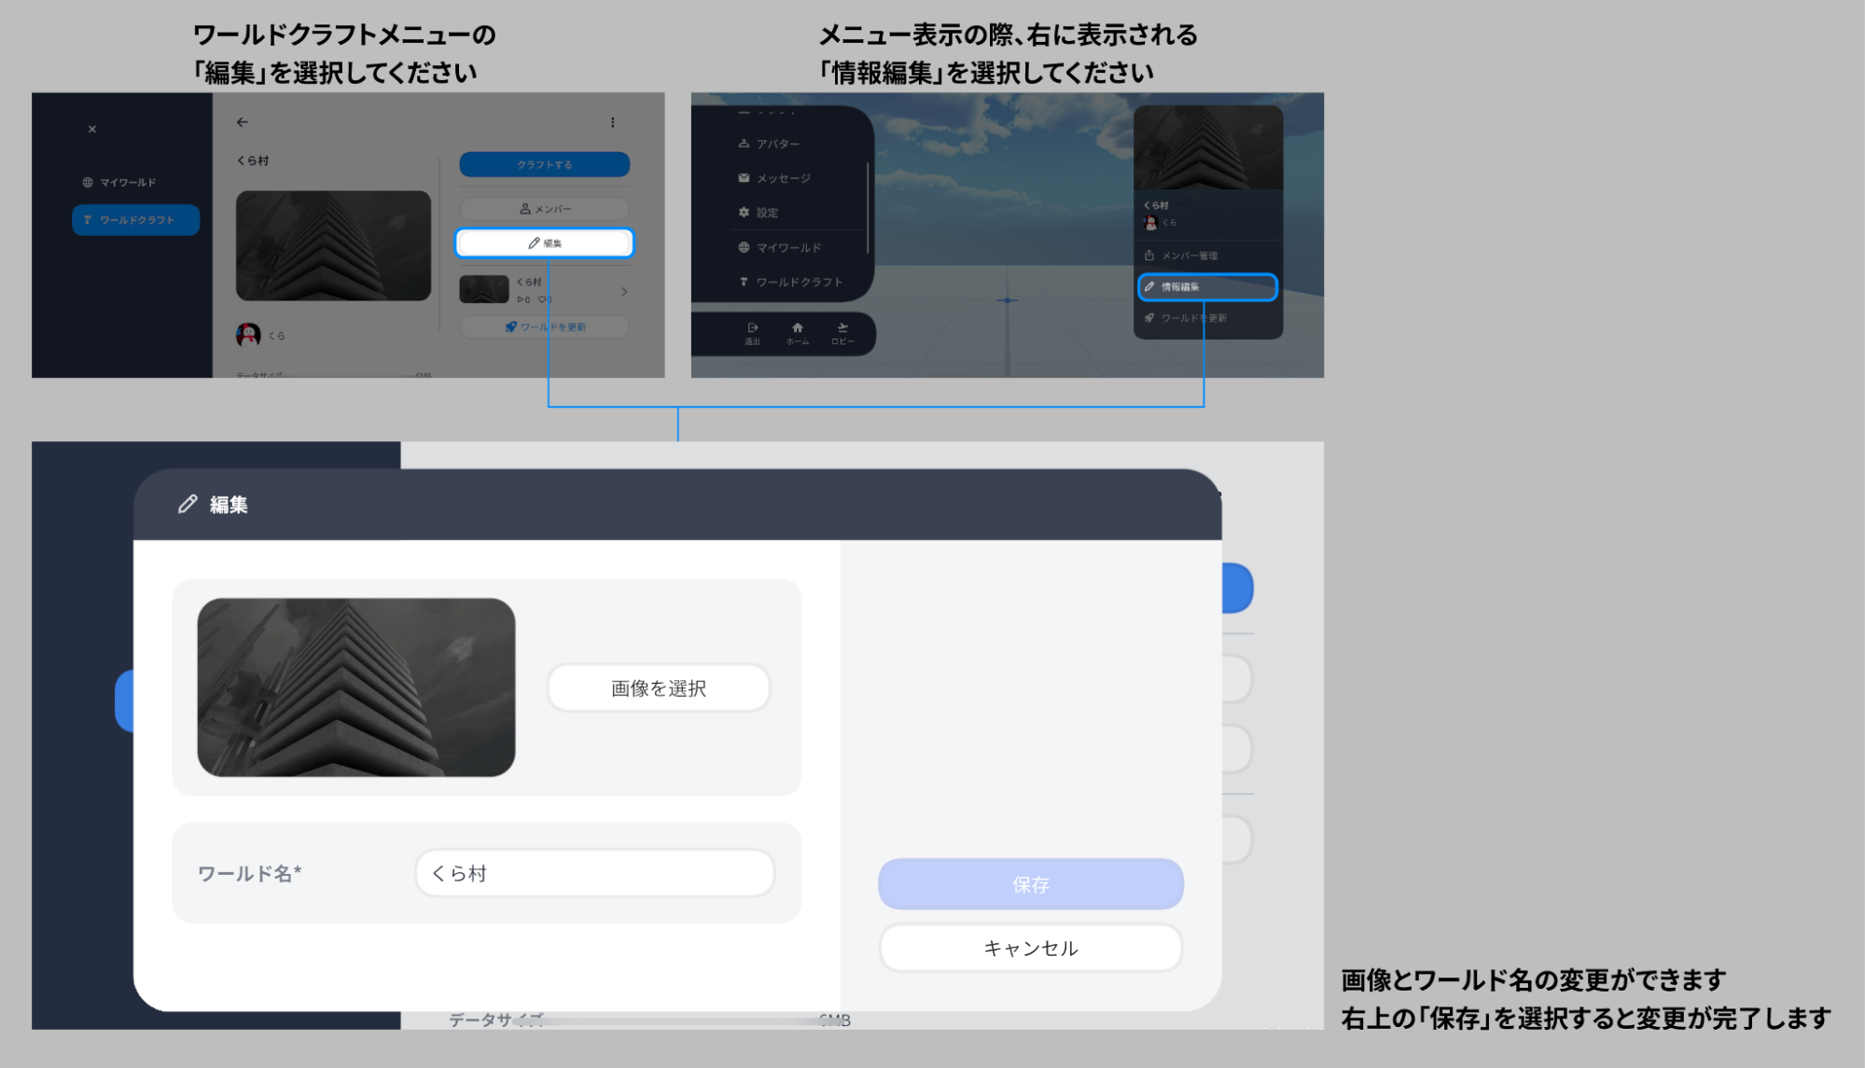Open the three-dot more options menu

click(613, 122)
